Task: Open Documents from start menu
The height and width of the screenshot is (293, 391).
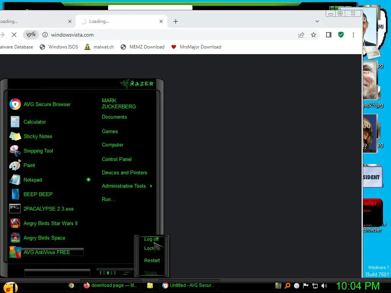Action: point(114,117)
